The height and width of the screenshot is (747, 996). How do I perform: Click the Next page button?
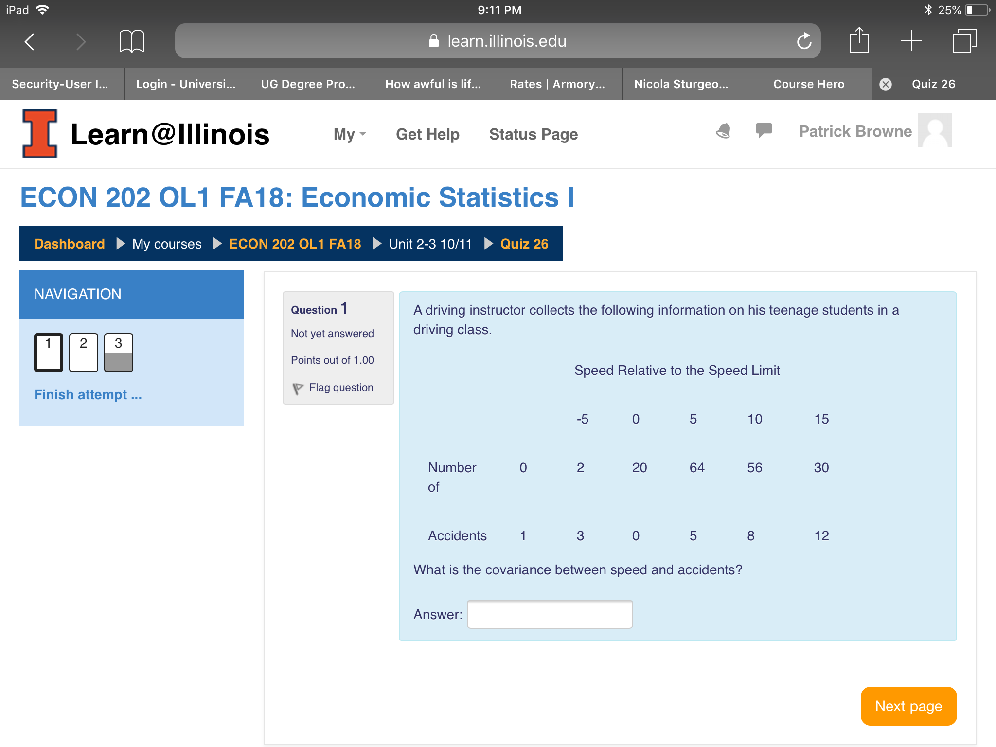(908, 706)
